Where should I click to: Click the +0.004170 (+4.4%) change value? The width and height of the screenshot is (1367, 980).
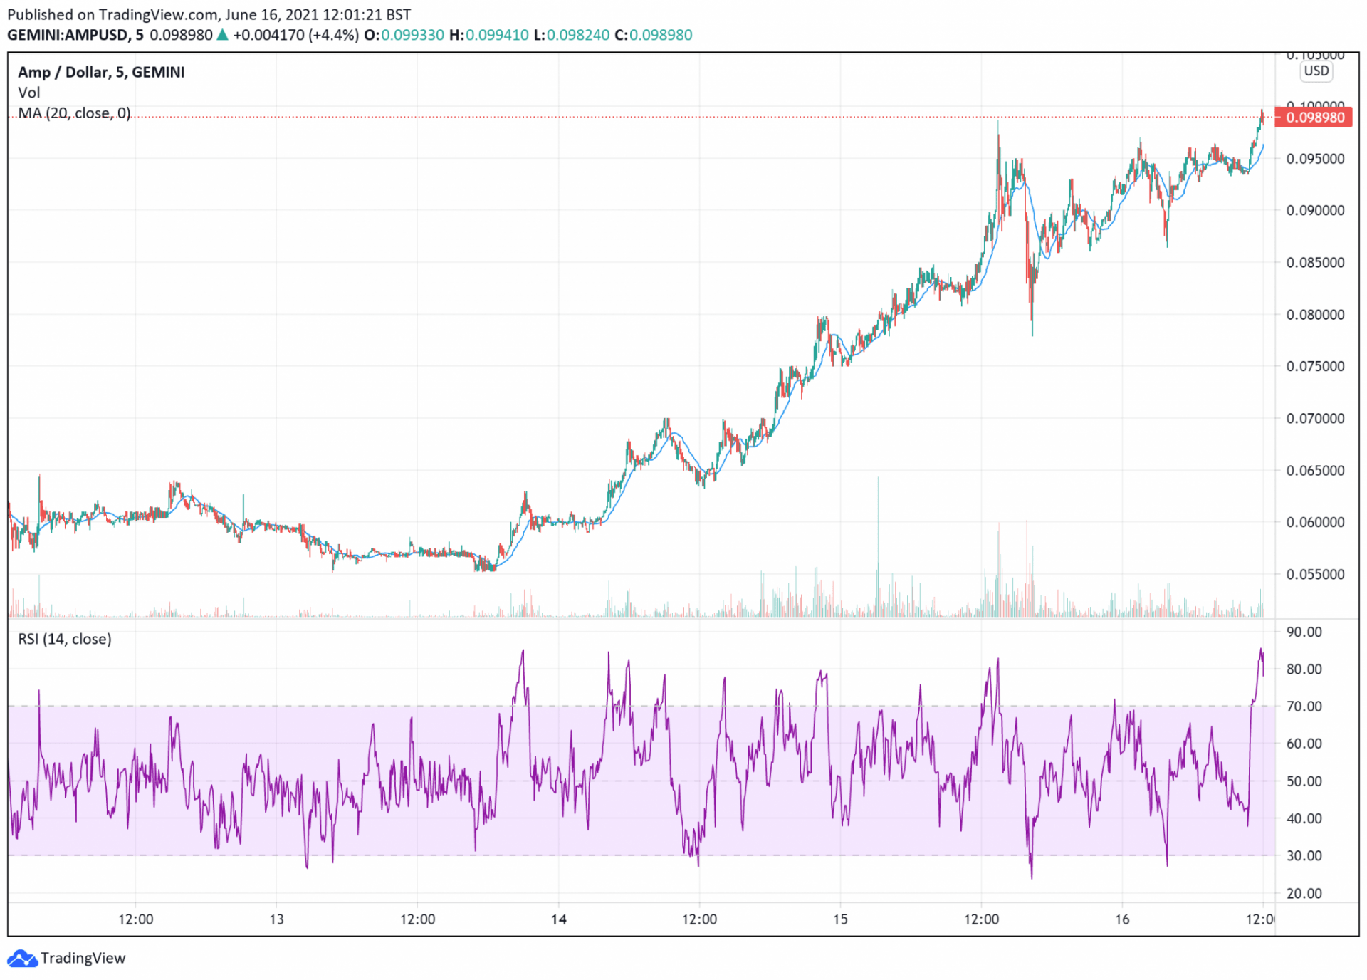295,35
